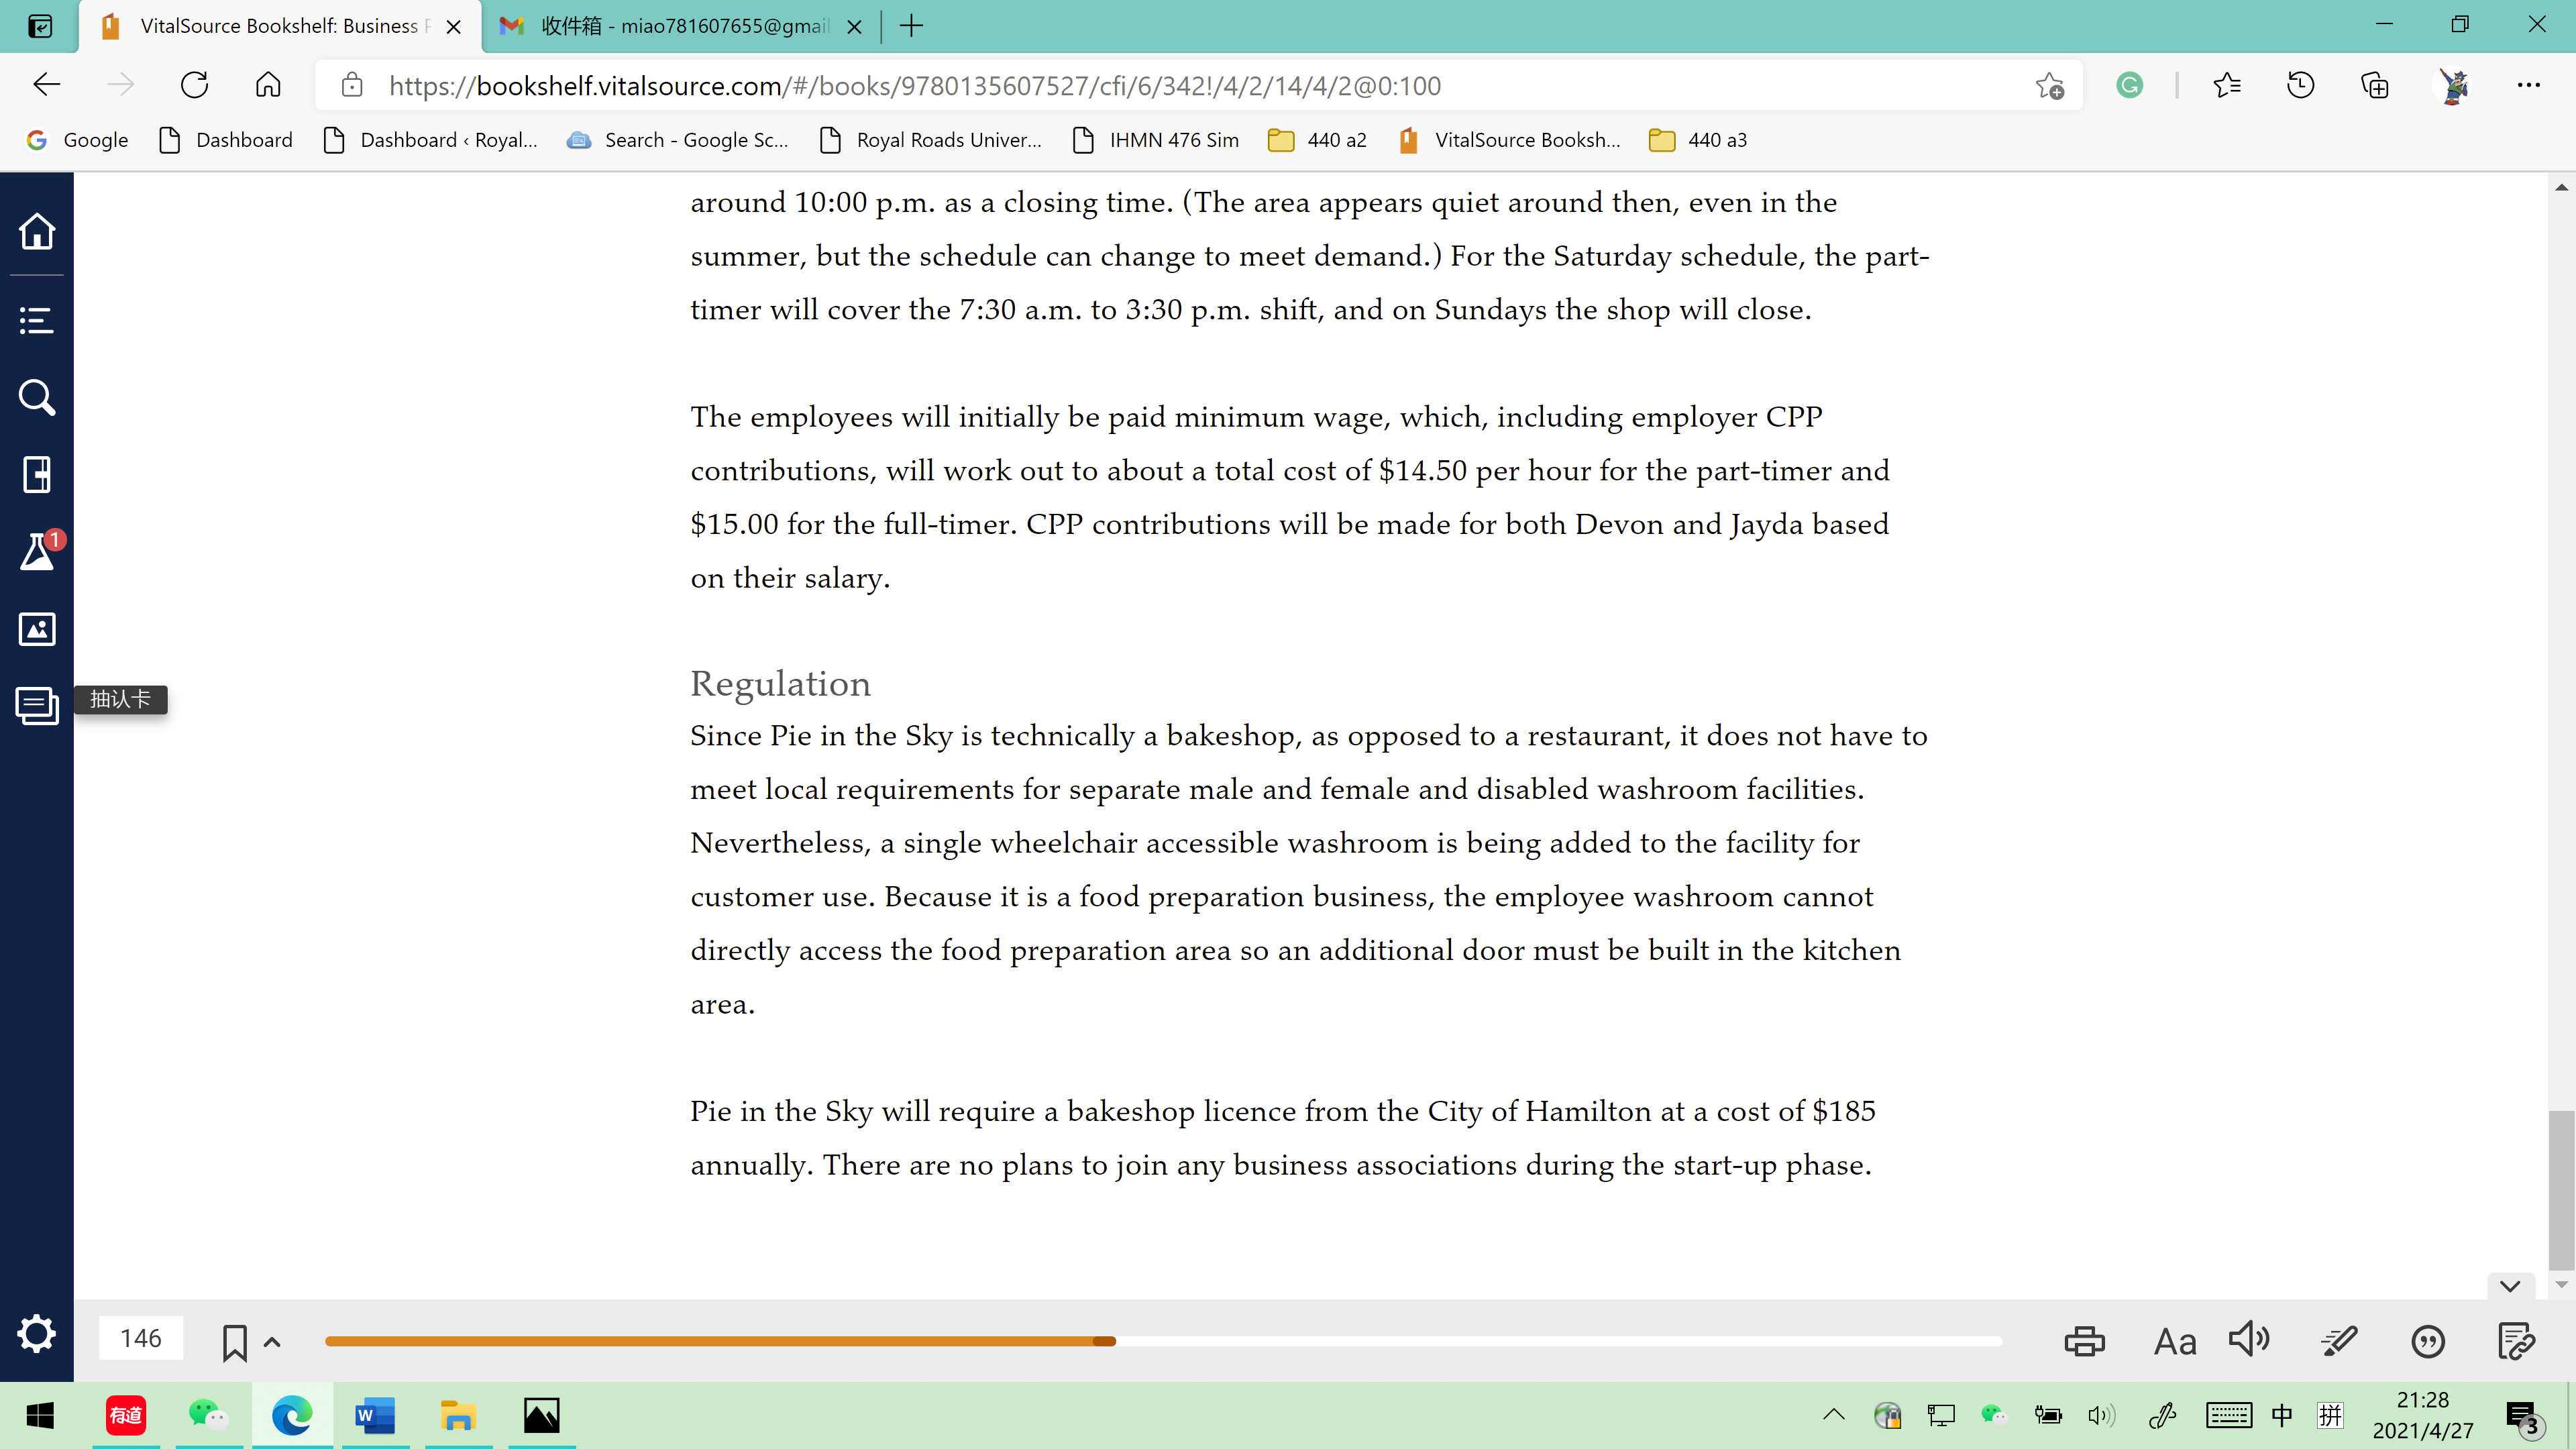Click the page number field showing 146
2576x1449 pixels.
point(141,1338)
